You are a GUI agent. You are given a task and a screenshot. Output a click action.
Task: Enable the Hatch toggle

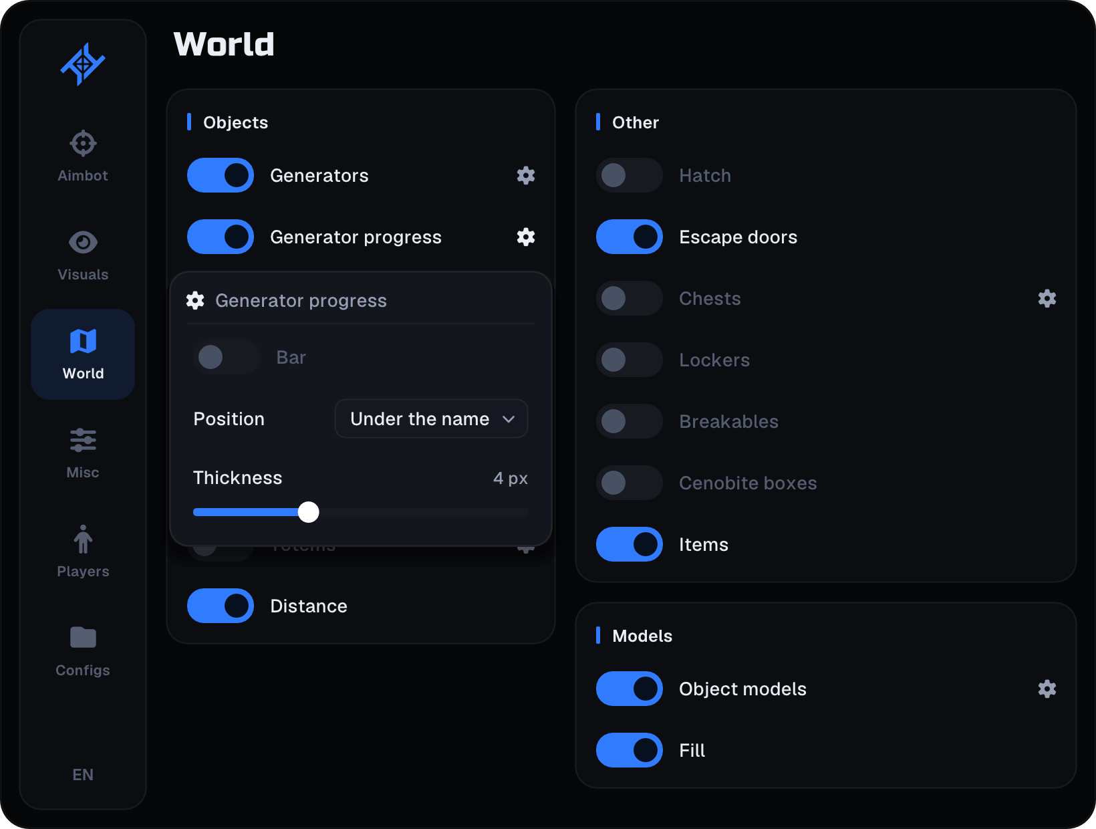tap(630, 175)
